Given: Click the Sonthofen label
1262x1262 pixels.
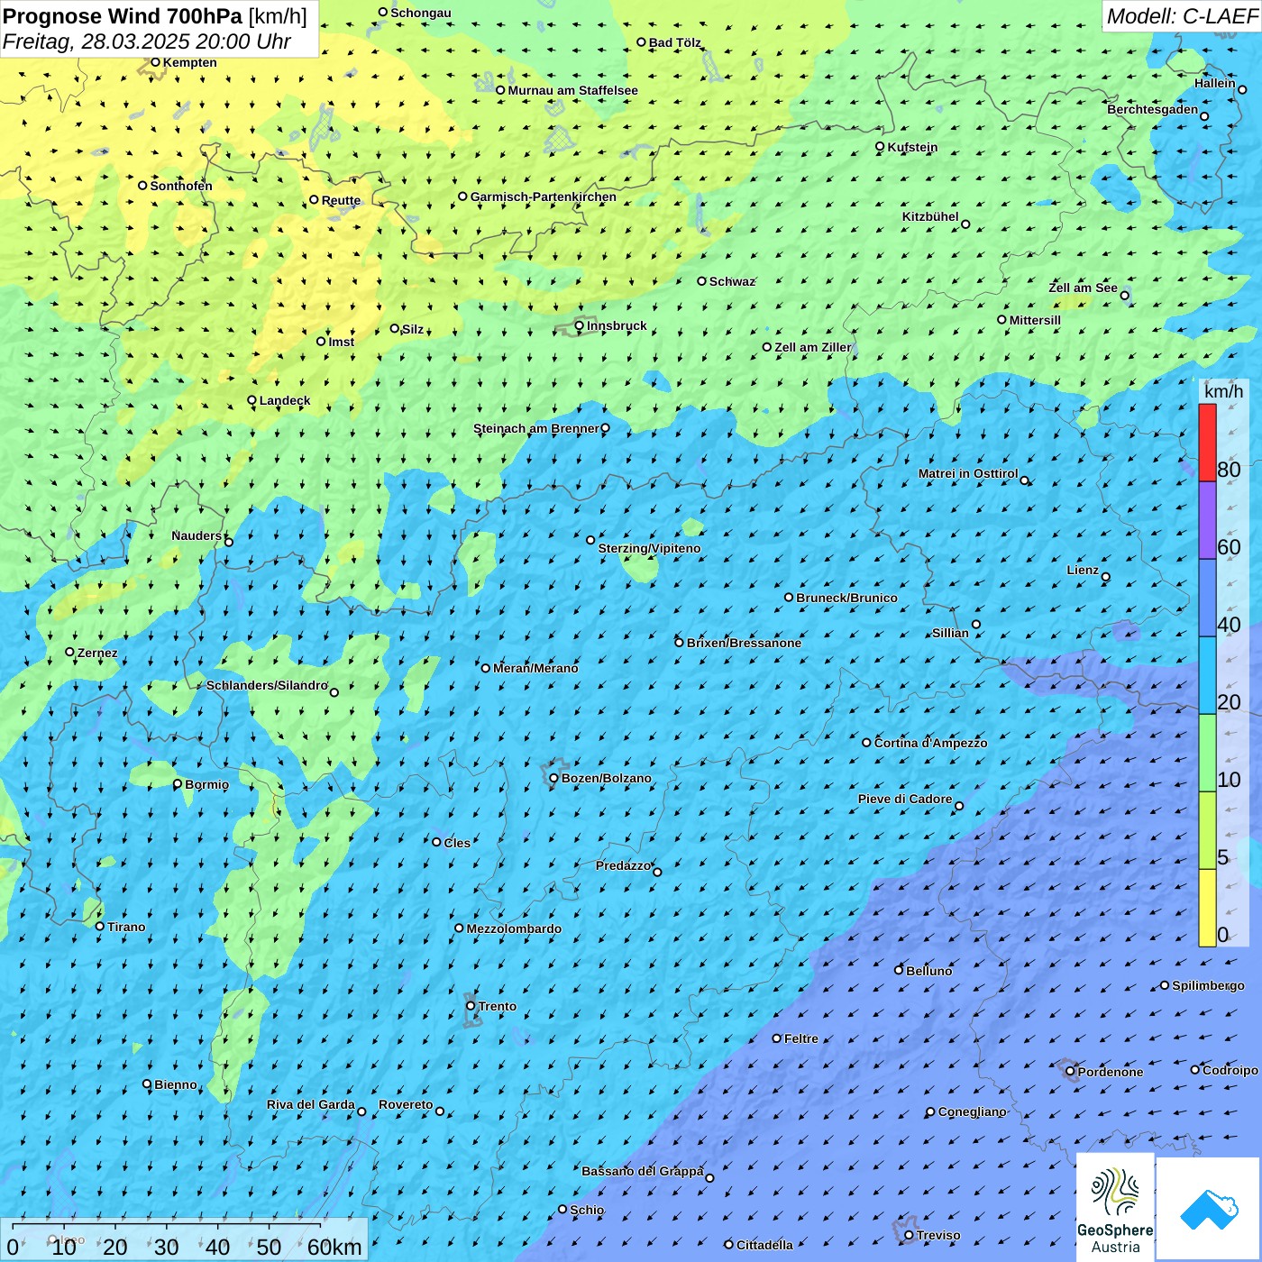Looking at the screenshot, I should [x=181, y=186].
